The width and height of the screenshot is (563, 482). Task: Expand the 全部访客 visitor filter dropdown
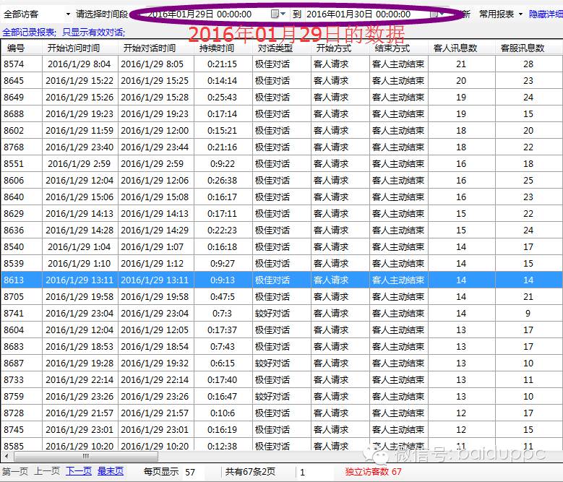click(x=68, y=14)
